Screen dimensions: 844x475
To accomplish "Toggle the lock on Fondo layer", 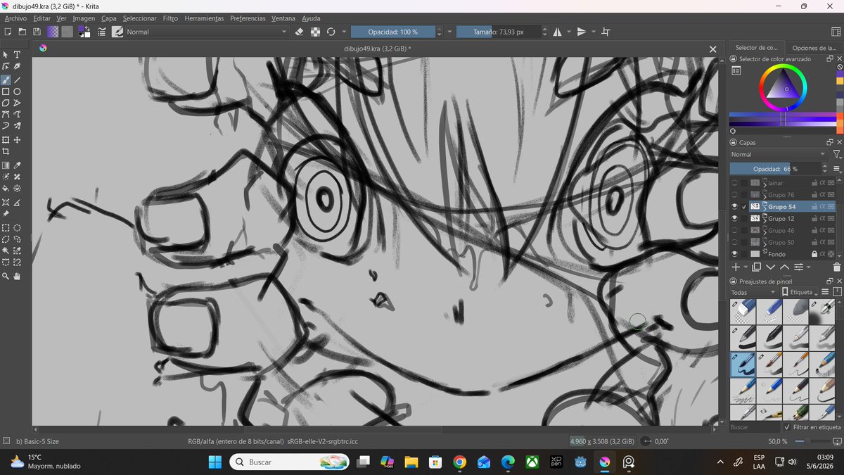I will pyautogui.click(x=814, y=253).
